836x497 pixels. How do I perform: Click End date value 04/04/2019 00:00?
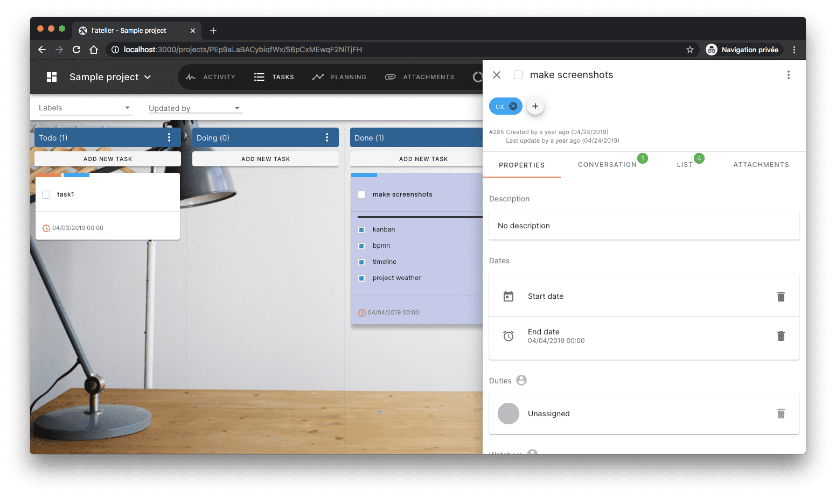556,341
